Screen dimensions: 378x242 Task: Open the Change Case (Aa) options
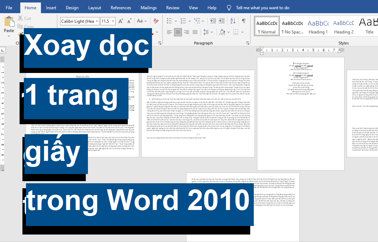coord(140,21)
